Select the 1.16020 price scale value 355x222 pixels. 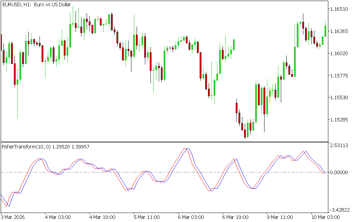point(339,53)
